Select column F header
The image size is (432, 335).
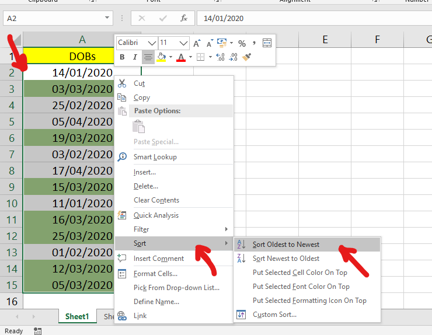pyautogui.click(x=378, y=40)
